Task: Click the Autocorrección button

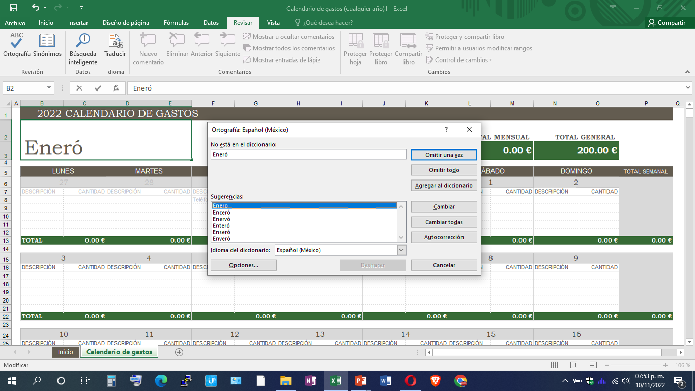Action: pyautogui.click(x=444, y=237)
